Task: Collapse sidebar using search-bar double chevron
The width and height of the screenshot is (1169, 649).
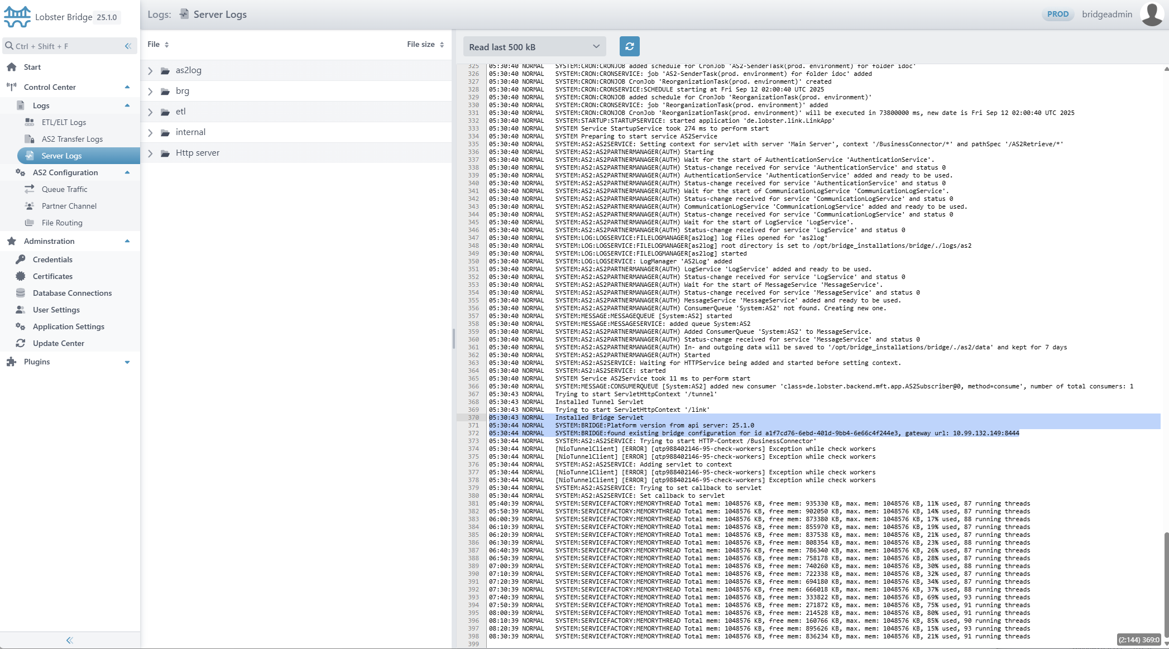Action: [128, 46]
